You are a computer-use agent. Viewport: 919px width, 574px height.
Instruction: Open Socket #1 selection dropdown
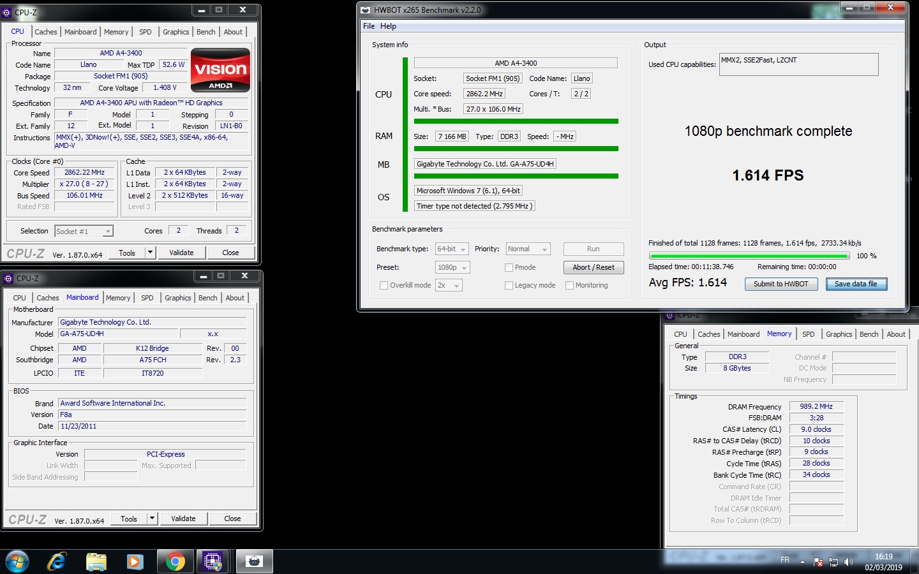pos(84,231)
